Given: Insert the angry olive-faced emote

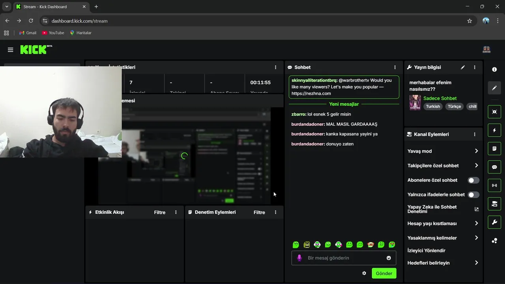Looking at the screenshot, I should click(307, 245).
